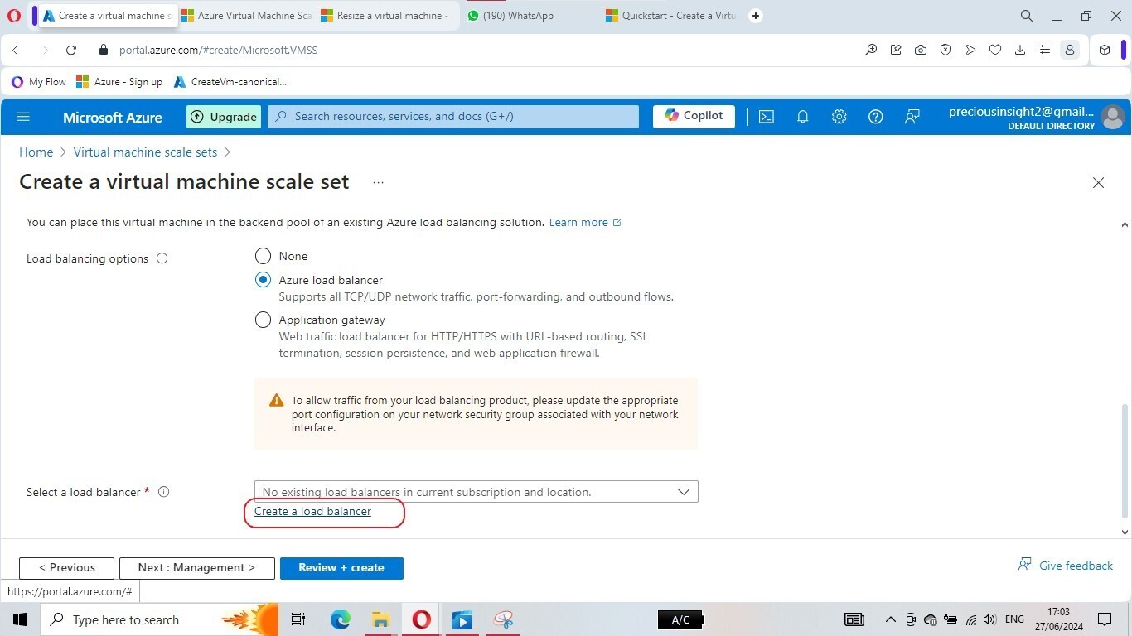1132x636 pixels.
Task: Open the CreateVm-canonical bookmark
Action: pyautogui.click(x=230, y=82)
